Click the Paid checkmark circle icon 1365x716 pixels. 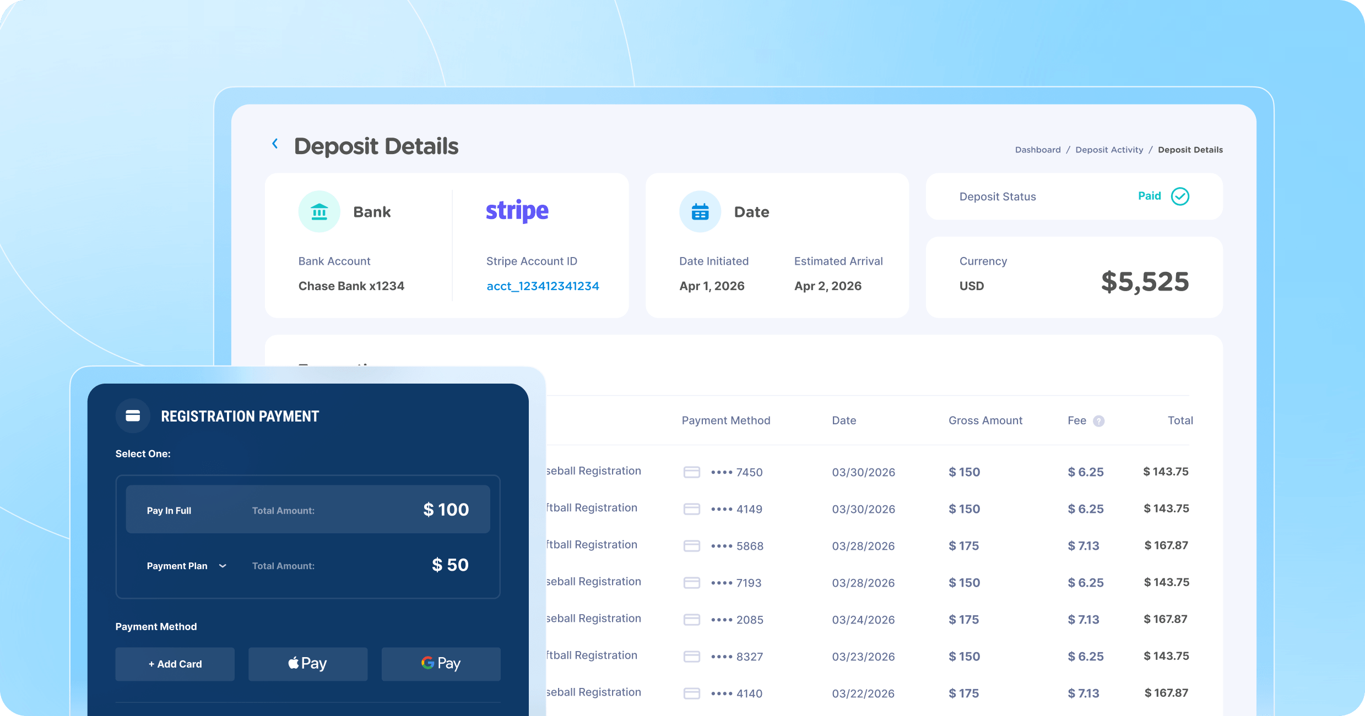tap(1180, 196)
